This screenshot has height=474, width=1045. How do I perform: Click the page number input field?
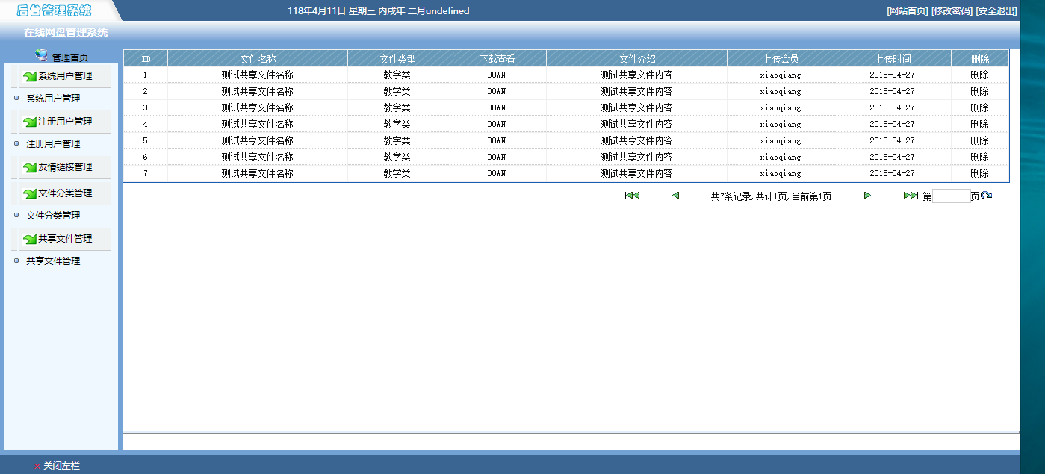point(951,196)
